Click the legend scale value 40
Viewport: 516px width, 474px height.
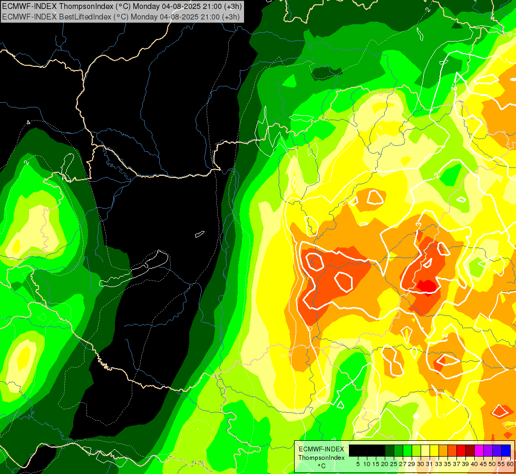[475, 464]
